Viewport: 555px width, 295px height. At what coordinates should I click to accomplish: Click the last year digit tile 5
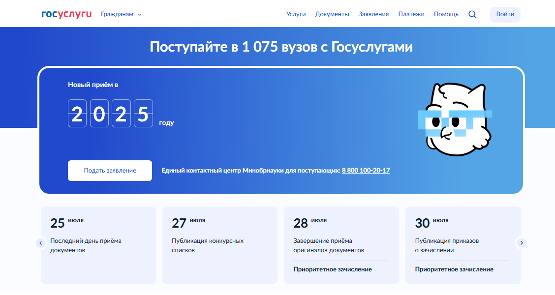(x=143, y=113)
